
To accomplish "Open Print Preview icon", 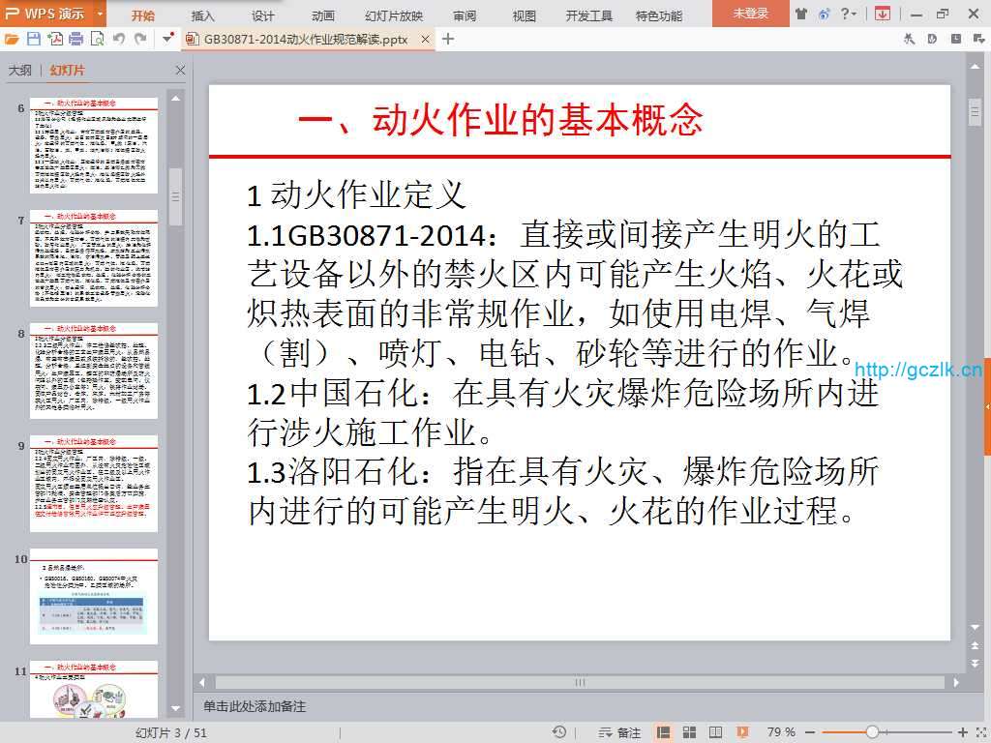I will (97, 39).
